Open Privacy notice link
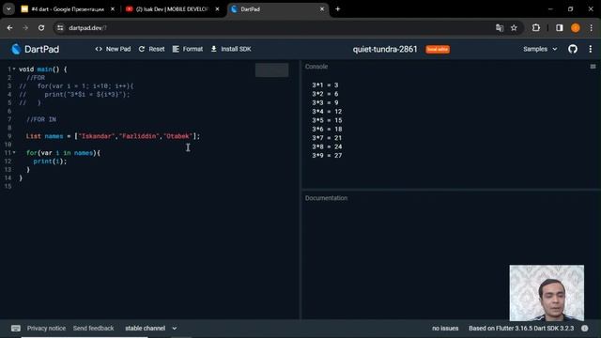Screen dimensions: 601x338 click(x=46, y=329)
